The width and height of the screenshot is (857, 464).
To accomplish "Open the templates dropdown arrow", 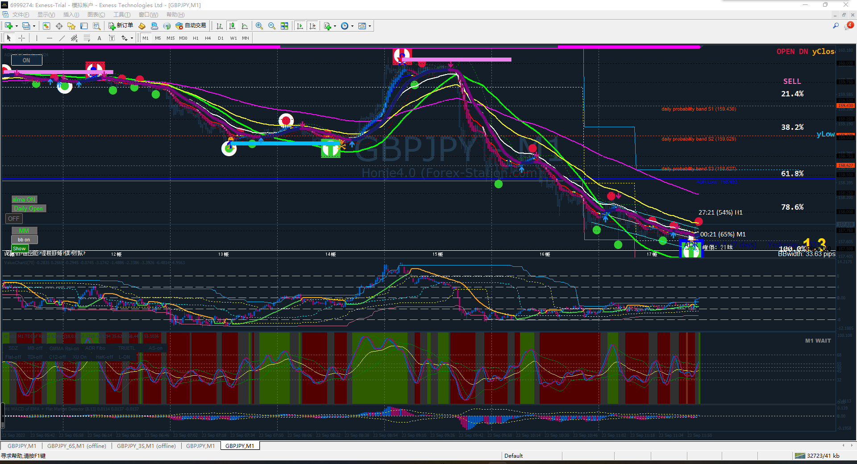I will (x=370, y=26).
